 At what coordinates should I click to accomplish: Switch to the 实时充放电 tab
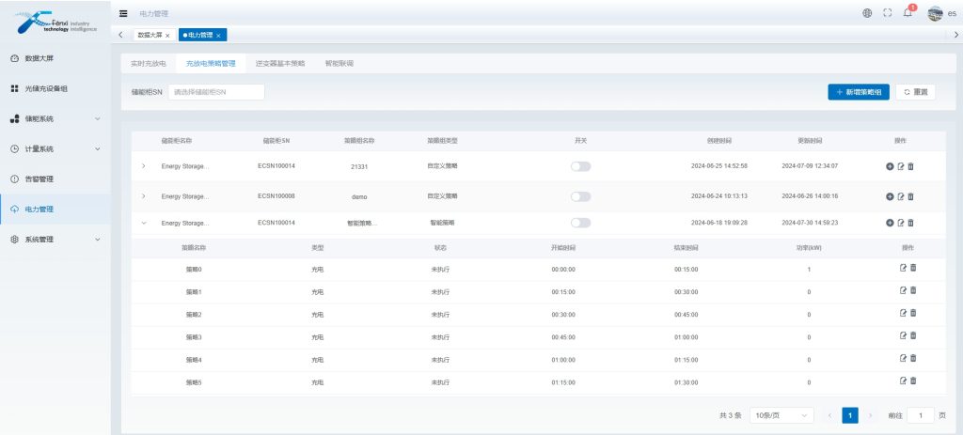pos(149,63)
